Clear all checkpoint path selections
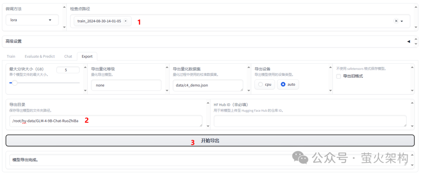Screen dimensions: 422x175 click(396, 21)
